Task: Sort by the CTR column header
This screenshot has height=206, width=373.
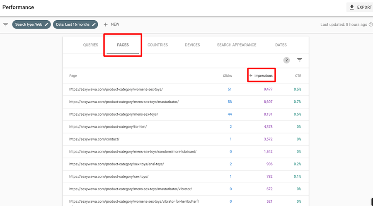Action: 298,76
